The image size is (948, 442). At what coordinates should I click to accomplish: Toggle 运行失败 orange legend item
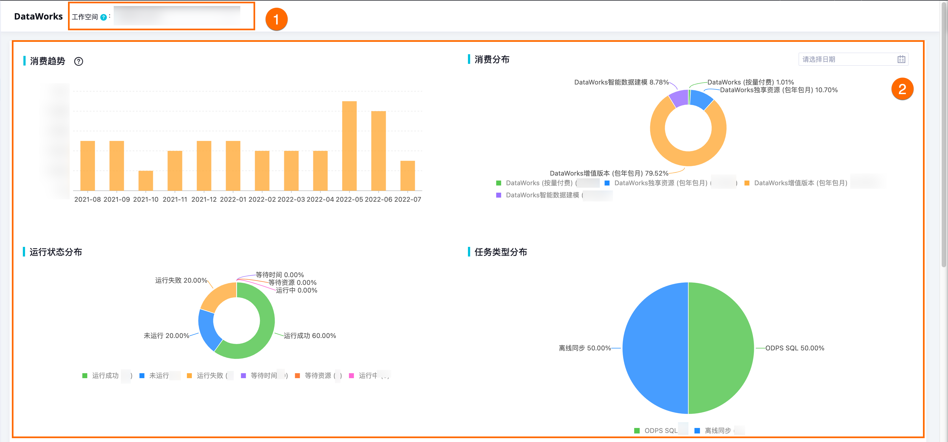pyautogui.click(x=210, y=375)
